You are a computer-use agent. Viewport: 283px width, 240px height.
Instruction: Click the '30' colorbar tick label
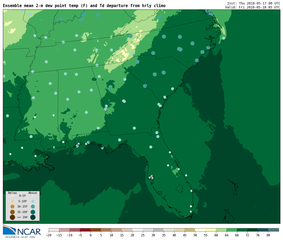tap(153, 235)
